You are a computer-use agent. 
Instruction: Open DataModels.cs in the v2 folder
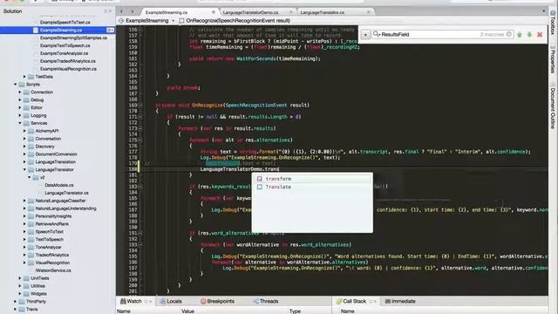click(59, 185)
